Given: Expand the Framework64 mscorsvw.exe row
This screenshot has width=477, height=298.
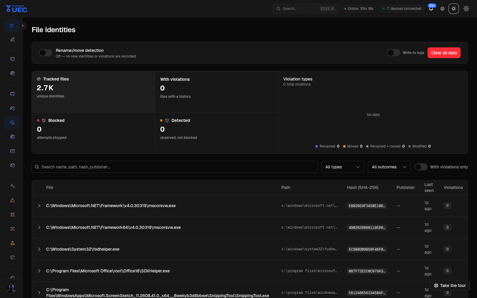Looking at the screenshot, I should [39, 227].
